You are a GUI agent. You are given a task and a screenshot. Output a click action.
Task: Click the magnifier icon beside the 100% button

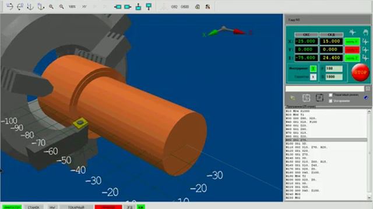click(62, 7)
